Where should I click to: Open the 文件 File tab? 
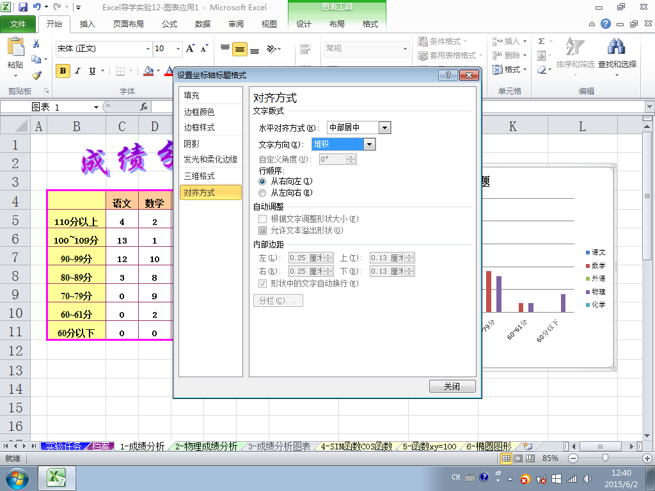pyautogui.click(x=18, y=24)
